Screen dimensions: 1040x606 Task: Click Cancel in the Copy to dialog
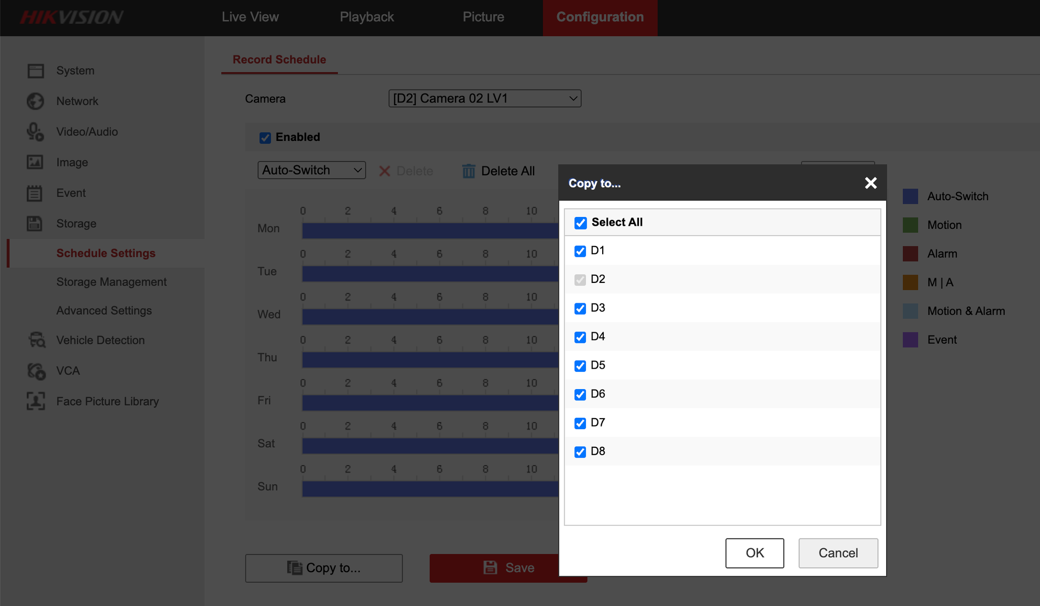[x=838, y=553]
